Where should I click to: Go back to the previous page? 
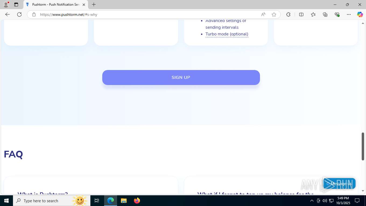[x=8, y=14]
